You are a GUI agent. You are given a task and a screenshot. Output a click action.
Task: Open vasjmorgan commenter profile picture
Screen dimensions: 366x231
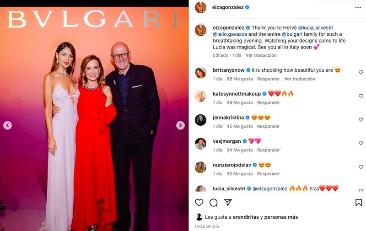200,144
